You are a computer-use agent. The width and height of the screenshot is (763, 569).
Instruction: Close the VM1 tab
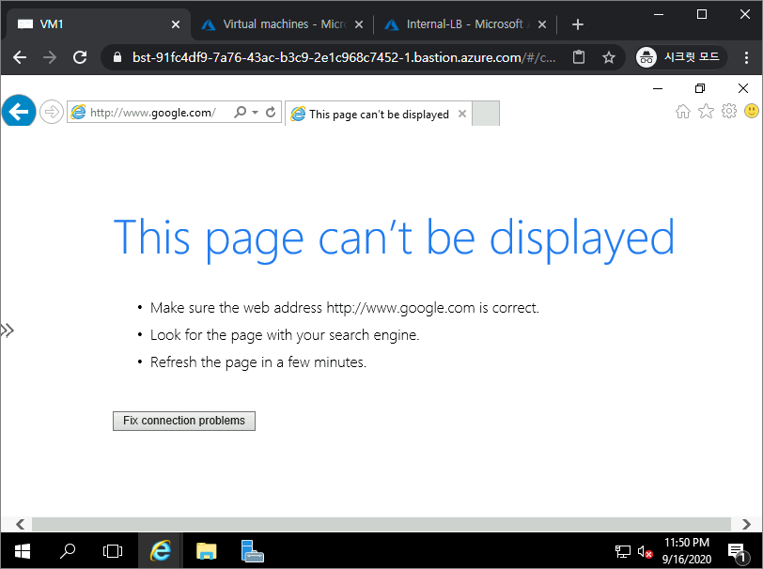(x=176, y=24)
